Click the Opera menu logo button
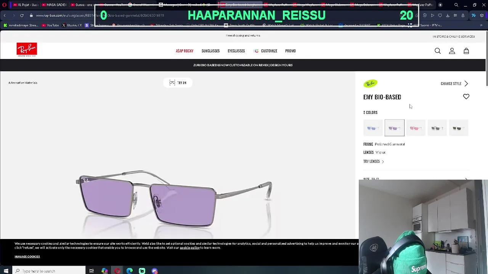The height and width of the screenshot is (274, 488). tap(5, 5)
